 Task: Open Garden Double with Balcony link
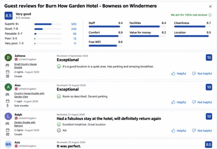coord(25,124)
